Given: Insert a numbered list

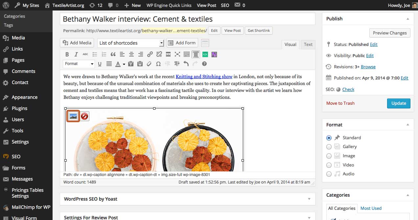Looking at the screenshot, I should [x=104, y=55].
